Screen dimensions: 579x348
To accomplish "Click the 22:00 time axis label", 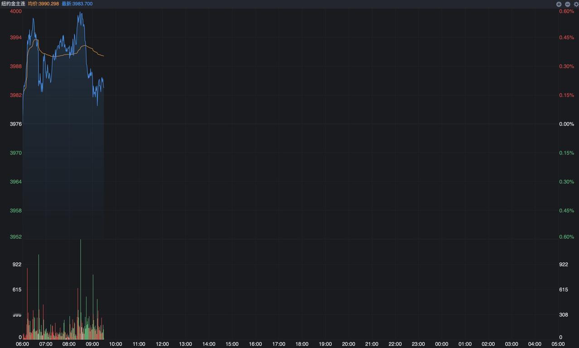I will click(395, 344).
